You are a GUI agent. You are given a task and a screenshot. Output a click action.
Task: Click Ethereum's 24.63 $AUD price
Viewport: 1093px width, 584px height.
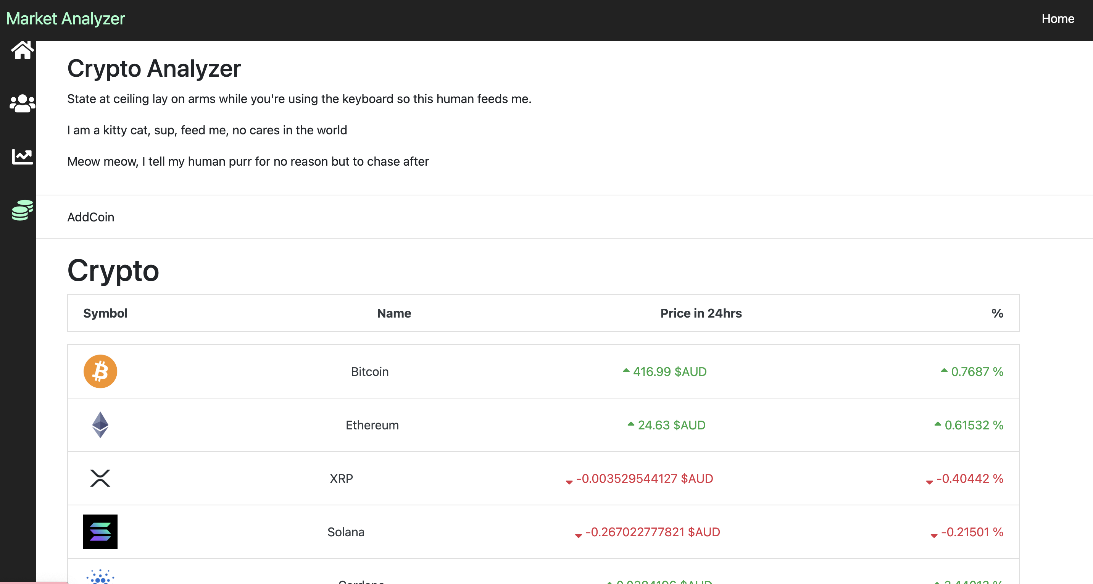tap(671, 425)
